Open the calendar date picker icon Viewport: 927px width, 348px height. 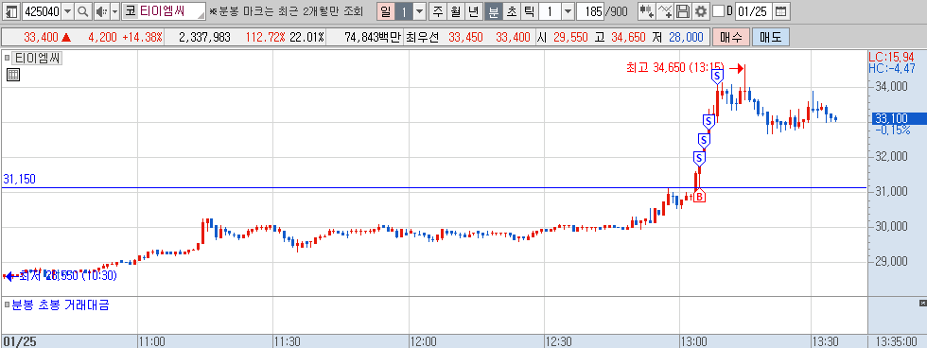point(780,11)
